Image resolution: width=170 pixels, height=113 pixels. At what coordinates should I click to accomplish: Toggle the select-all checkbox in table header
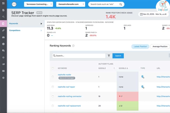[x=53, y=68]
